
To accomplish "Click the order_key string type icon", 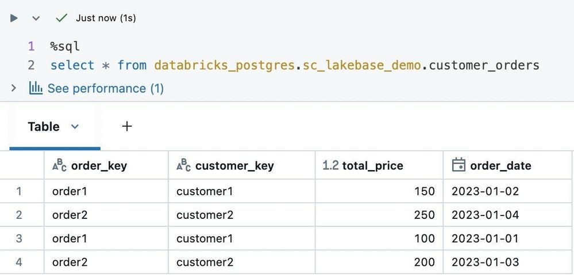I will (59, 166).
